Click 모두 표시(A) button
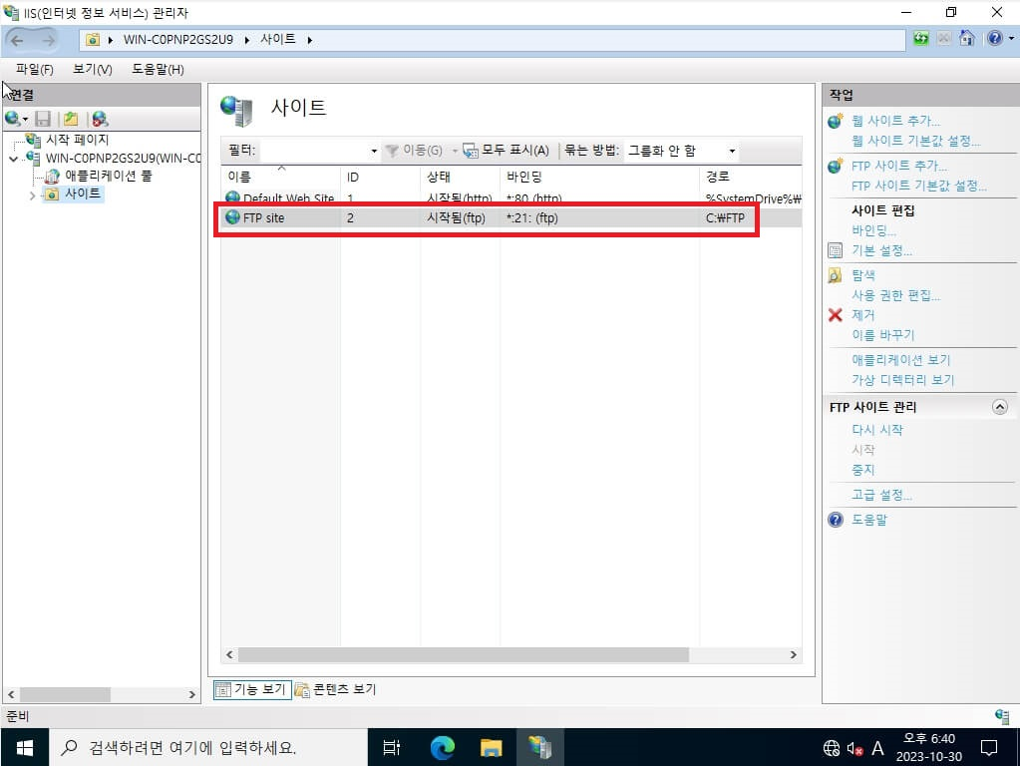The height and width of the screenshot is (766, 1020). [x=507, y=151]
